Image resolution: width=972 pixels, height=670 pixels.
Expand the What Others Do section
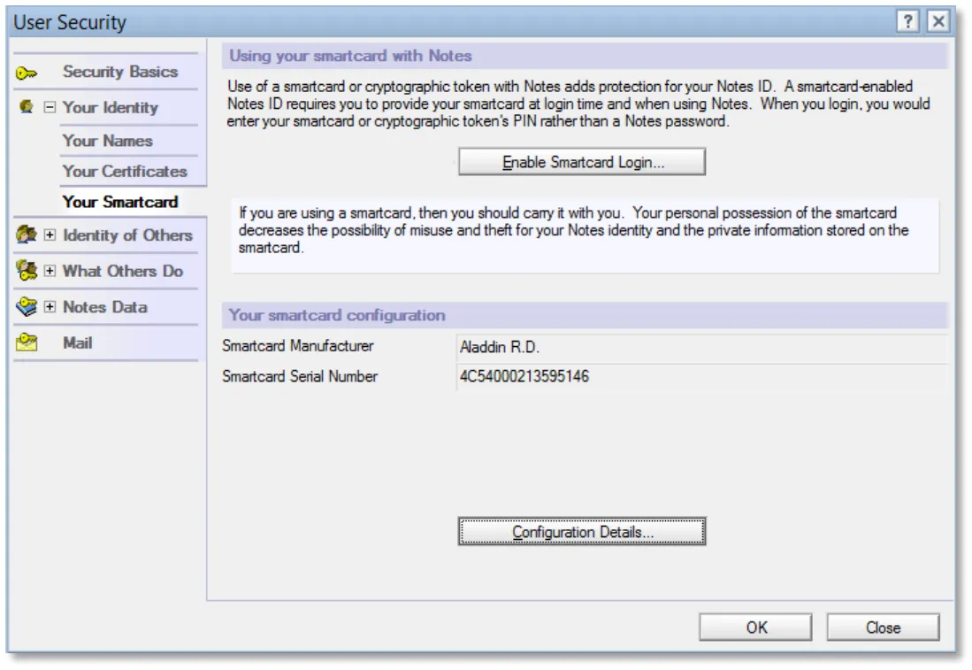coord(50,271)
